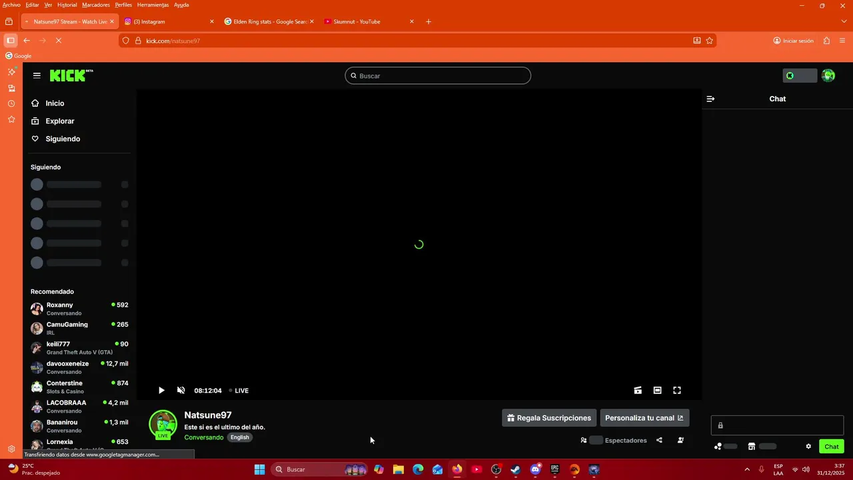853x480 pixels.
Task: Toggle the Firefox sidebar
Action: tap(10, 41)
